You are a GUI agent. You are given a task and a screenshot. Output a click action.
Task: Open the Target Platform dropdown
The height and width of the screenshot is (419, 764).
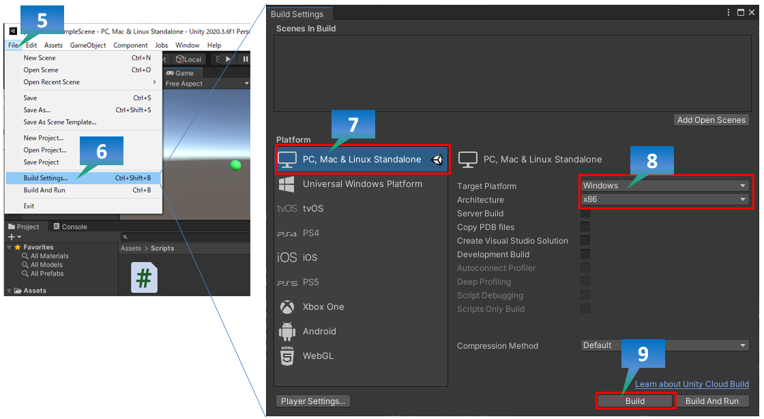click(x=664, y=186)
